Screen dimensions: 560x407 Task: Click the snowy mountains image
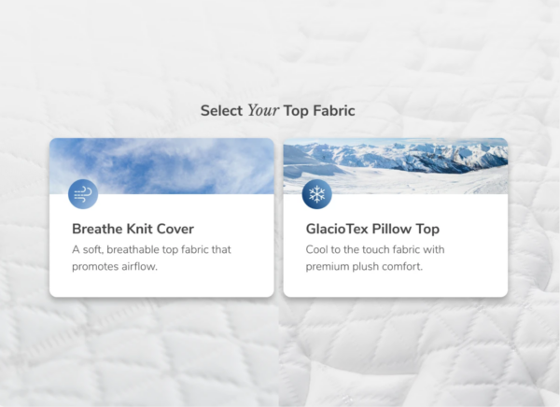pyautogui.click(x=396, y=166)
